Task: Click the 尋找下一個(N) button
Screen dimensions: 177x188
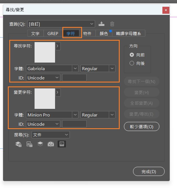Action: 142,82
